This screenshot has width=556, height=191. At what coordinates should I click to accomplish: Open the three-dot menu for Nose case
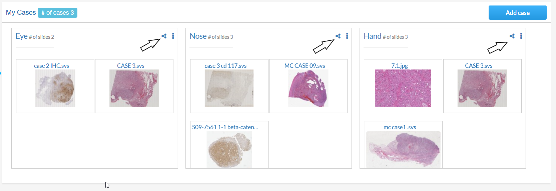[347, 36]
